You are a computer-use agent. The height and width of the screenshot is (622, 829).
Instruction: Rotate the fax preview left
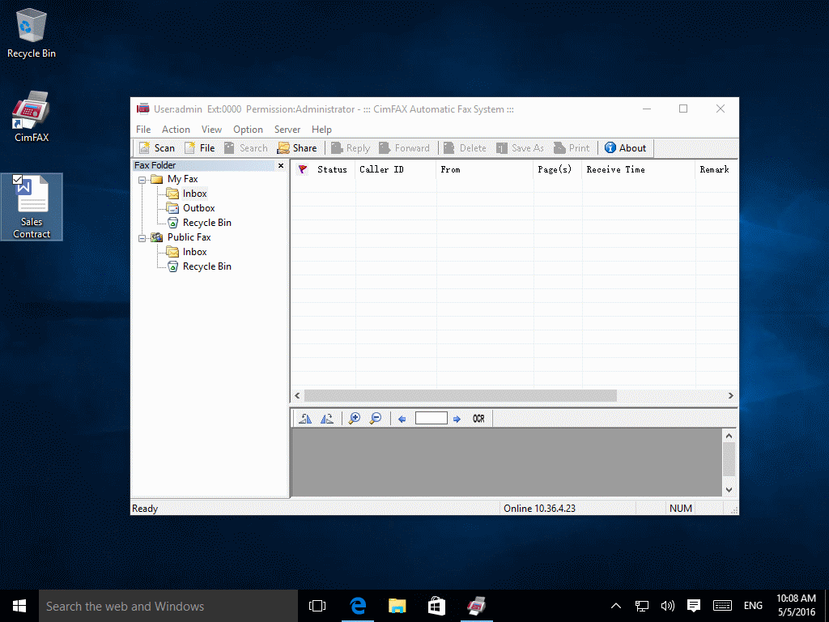point(305,419)
